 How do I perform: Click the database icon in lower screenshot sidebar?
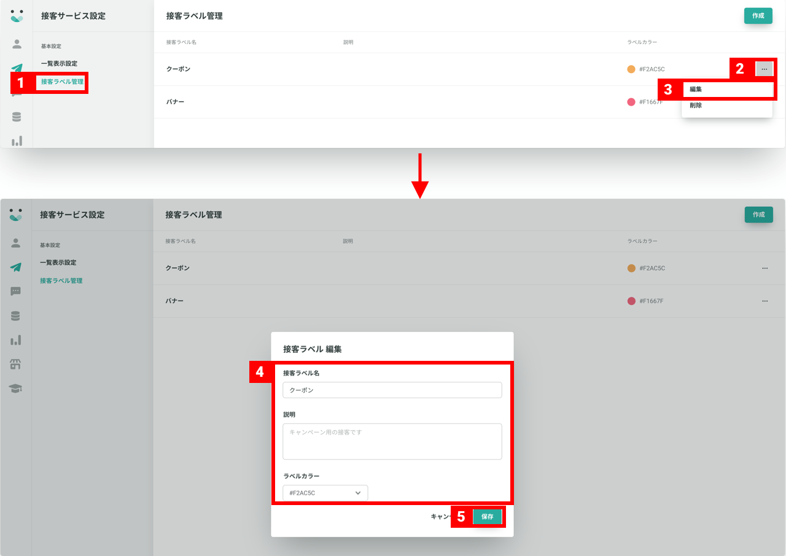point(16,315)
